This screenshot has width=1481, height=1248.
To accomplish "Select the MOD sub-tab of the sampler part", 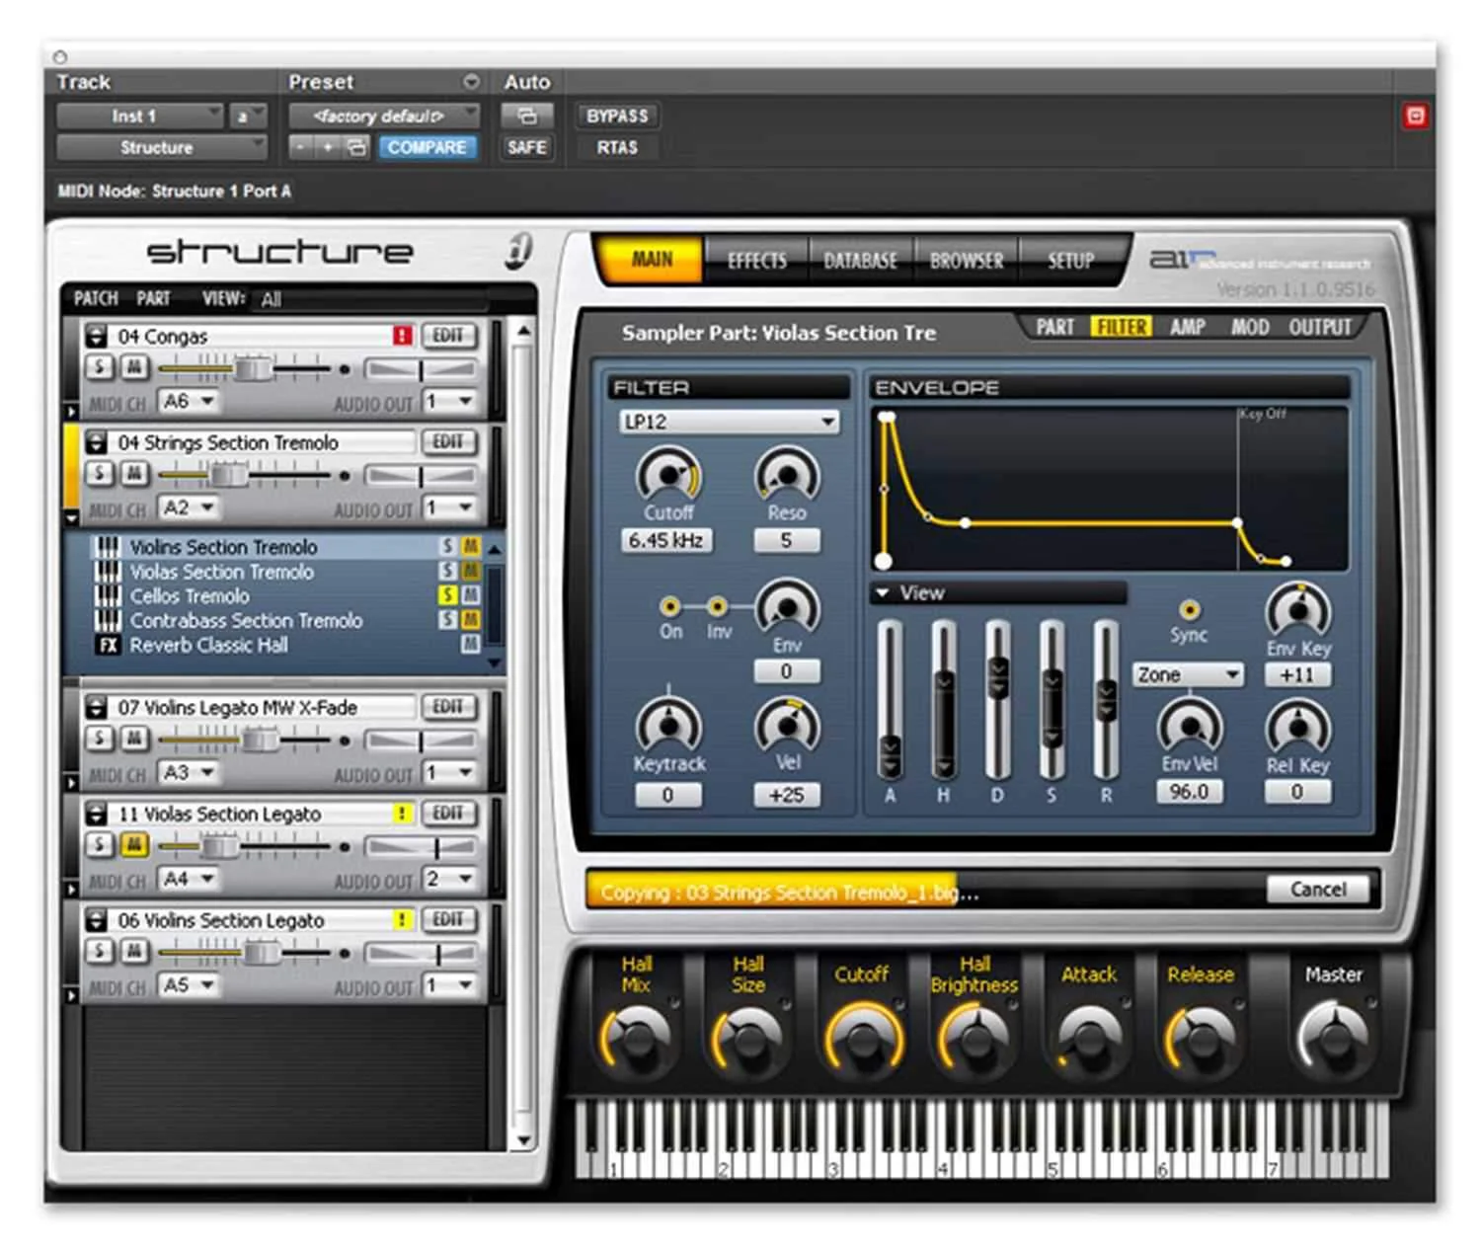I will pyautogui.click(x=1250, y=327).
